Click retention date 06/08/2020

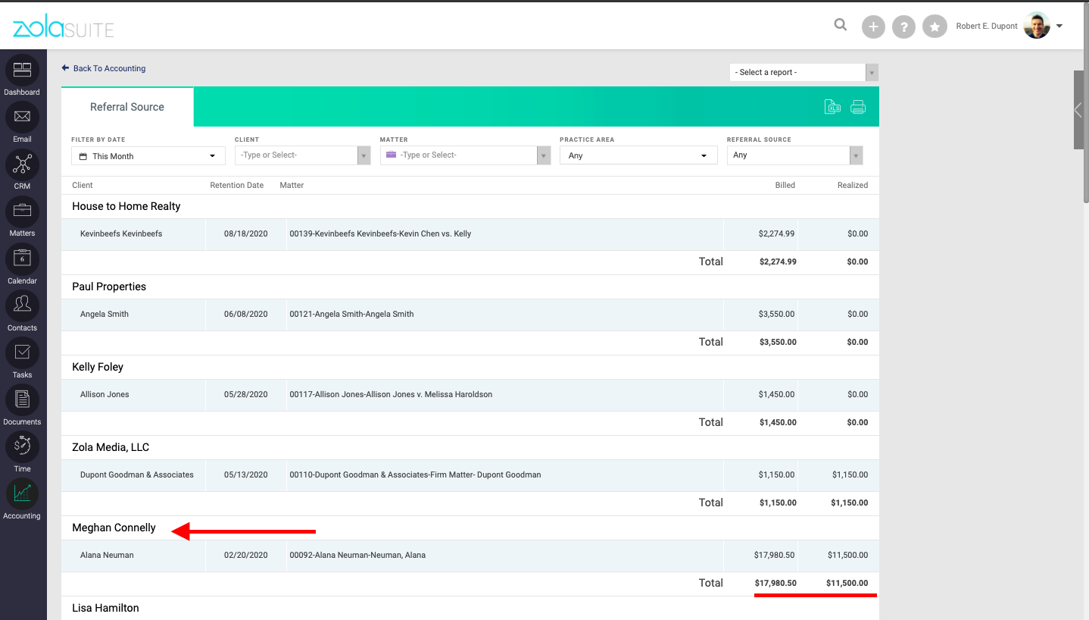coord(246,314)
